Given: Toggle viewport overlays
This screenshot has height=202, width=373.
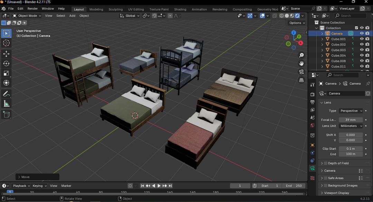Looking at the screenshot, I should point(262,16).
